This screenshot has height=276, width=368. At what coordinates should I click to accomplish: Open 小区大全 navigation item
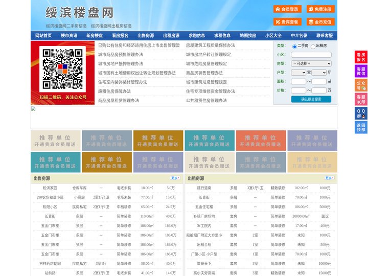273,36
